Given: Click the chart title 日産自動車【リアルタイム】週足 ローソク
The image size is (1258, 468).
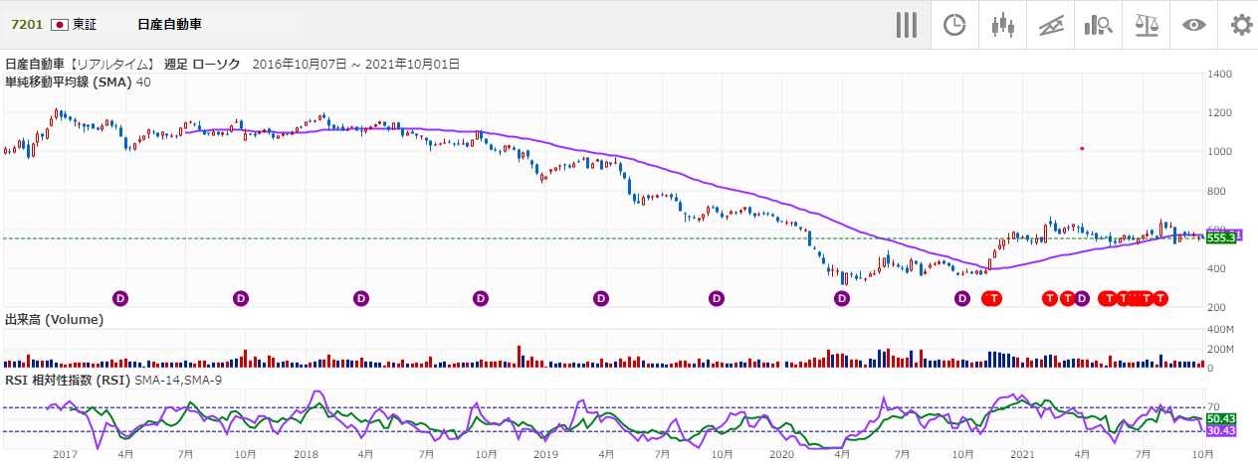Looking at the screenshot, I should point(122,64).
